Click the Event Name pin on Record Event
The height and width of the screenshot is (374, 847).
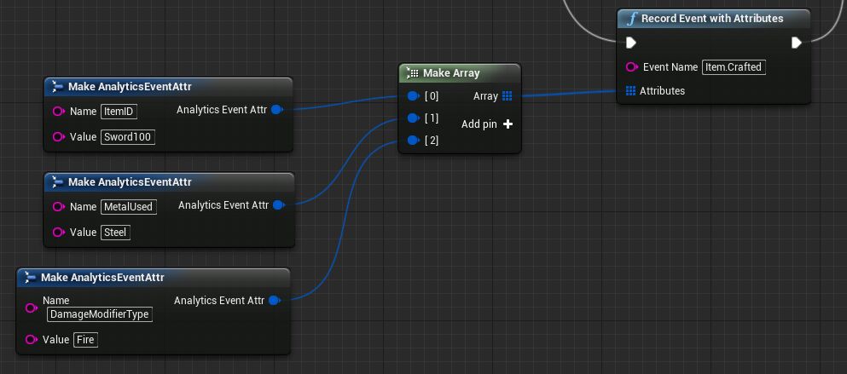(x=632, y=67)
